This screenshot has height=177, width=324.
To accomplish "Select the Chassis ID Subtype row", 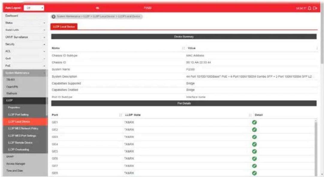I will point(184,56).
